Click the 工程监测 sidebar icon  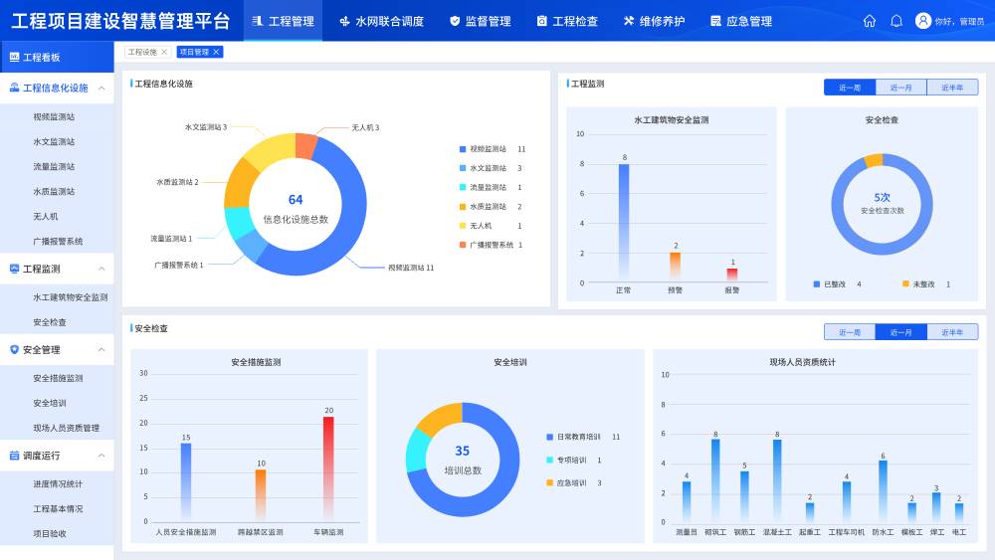point(14,269)
